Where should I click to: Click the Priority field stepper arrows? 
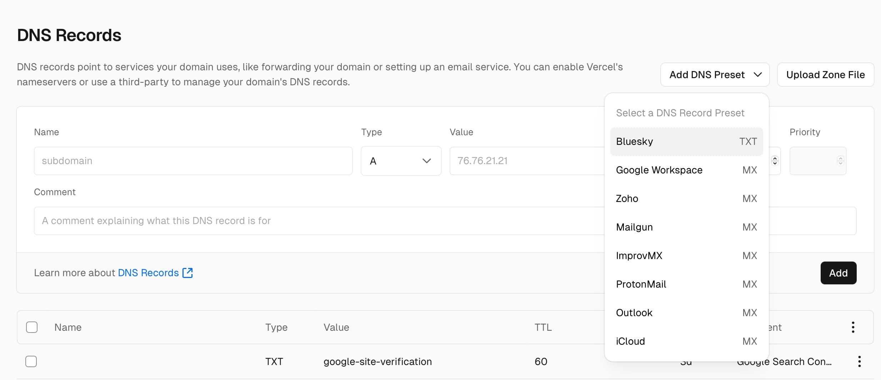840,161
